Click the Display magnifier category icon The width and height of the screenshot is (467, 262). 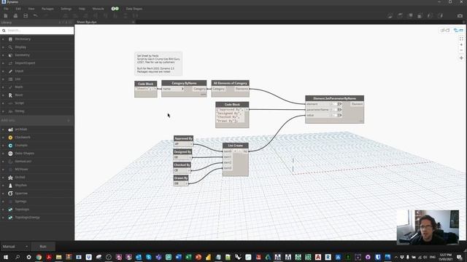coord(10,47)
